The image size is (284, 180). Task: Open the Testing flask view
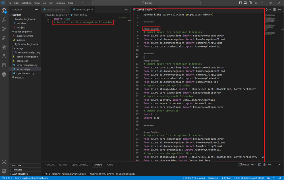(x=4, y=56)
